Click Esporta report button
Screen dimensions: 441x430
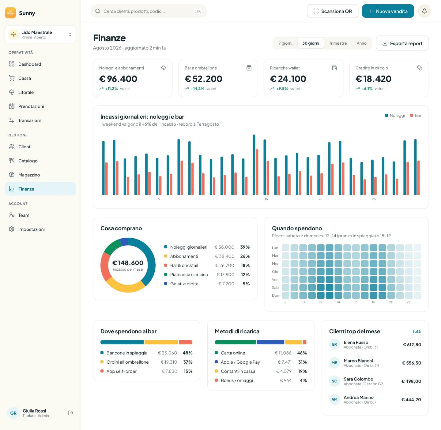tap(402, 43)
